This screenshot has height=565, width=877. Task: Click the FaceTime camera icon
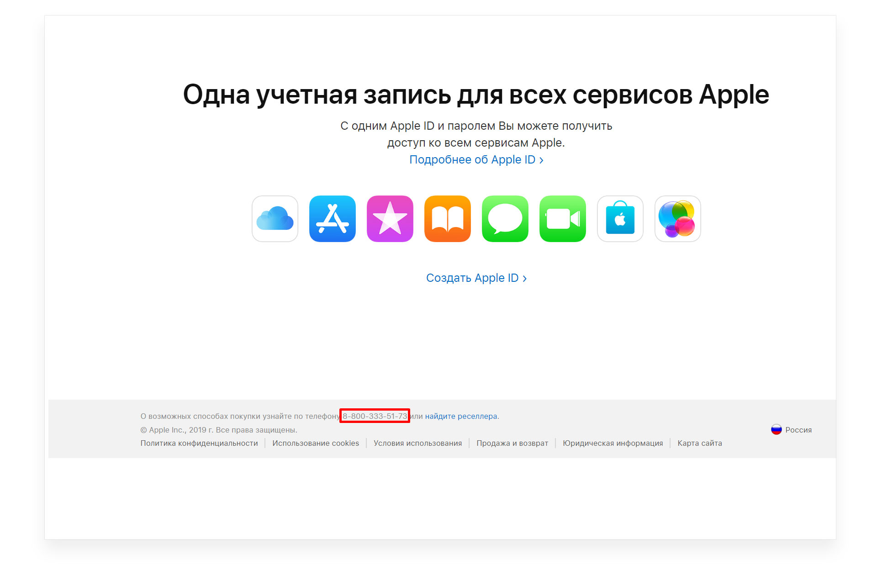(563, 219)
